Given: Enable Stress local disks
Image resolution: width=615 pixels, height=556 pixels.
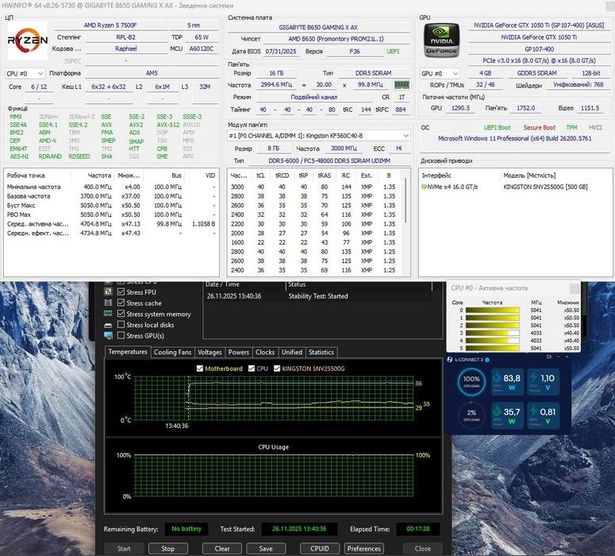Looking at the screenshot, I should (121, 325).
